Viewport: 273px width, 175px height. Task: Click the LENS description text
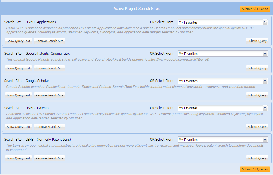click(x=135, y=147)
